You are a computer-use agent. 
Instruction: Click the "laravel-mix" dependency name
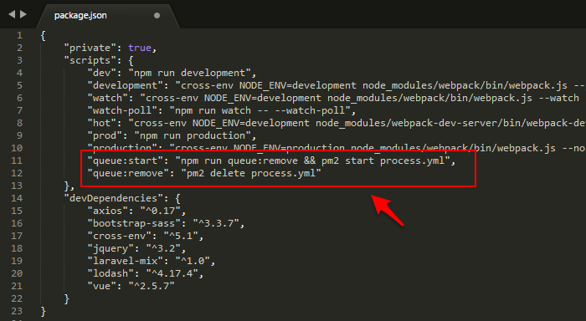click(x=126, y=261)
